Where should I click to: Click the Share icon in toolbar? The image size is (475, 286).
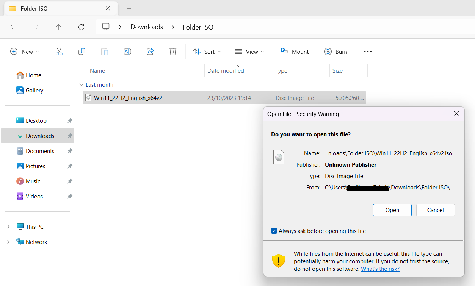(150, 52)
